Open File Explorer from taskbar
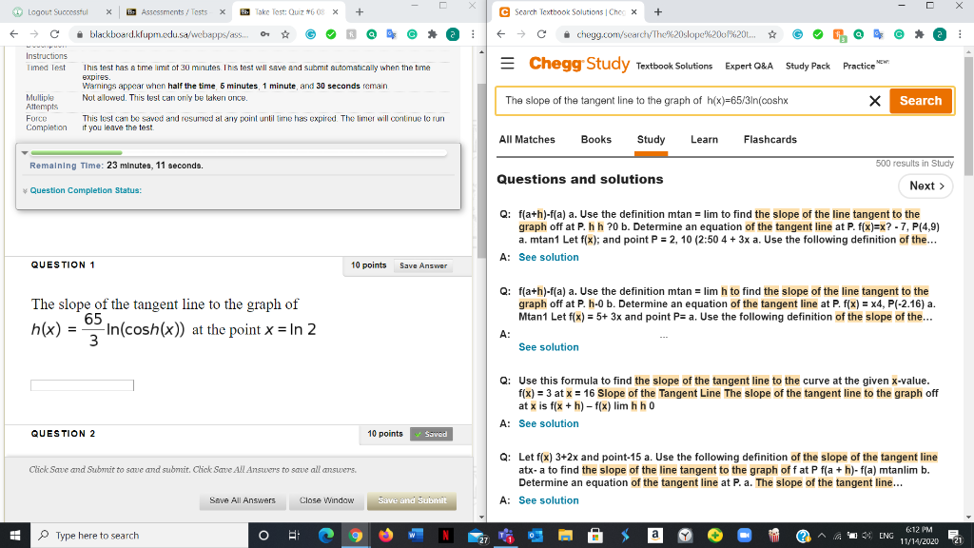974x548 pixels. pos(565,535)
